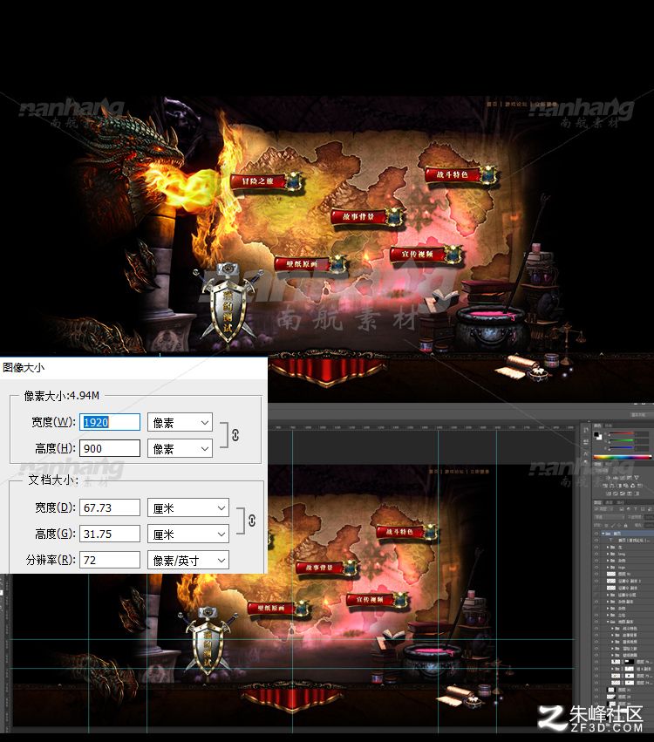Screen dimensions: 654x742
Task: Click the width field showing 1920
Action: coord(110,422)
